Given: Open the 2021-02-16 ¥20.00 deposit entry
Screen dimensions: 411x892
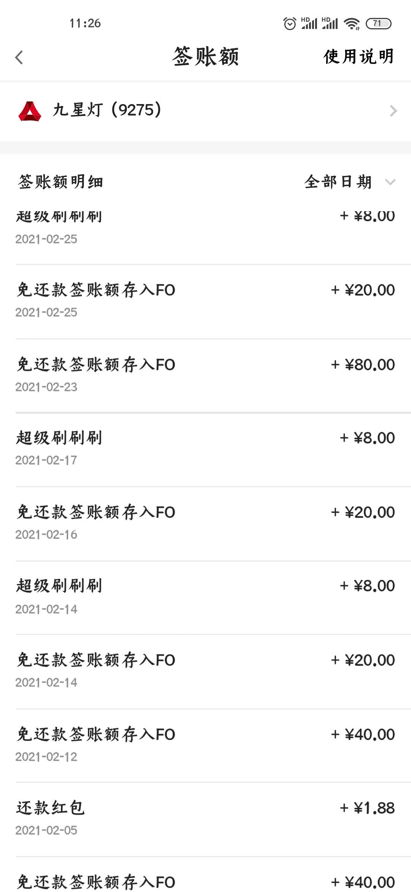Looking at the screenshot, I should point(205,523).
